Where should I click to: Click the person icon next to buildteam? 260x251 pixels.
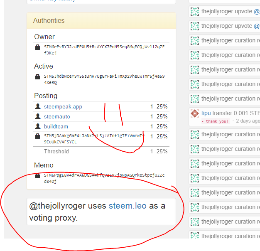pyautogui.click(x=38, y=126)
